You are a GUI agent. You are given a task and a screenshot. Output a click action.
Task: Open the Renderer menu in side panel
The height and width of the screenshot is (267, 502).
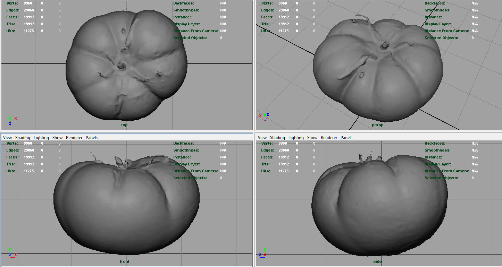coord(329,138)
